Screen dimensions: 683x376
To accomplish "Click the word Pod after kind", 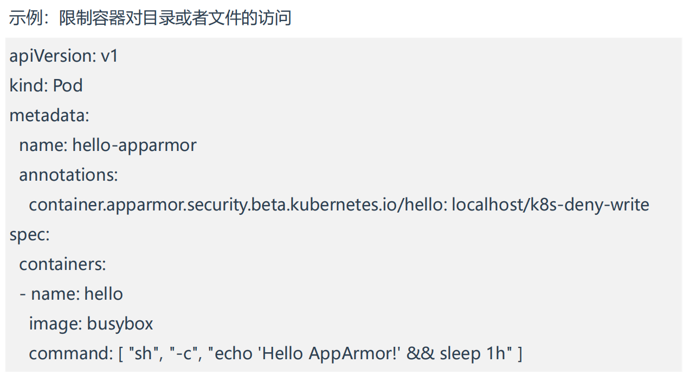I will tap(68, 86).
